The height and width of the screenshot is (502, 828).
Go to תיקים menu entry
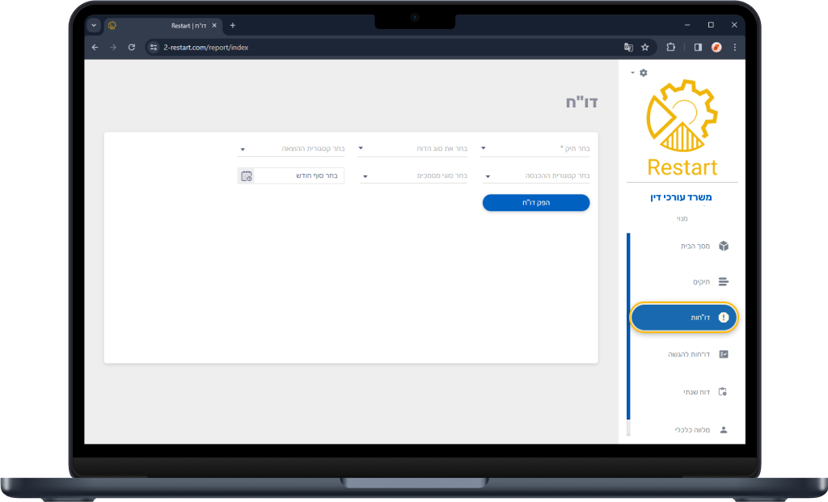(x=701, y=282)
